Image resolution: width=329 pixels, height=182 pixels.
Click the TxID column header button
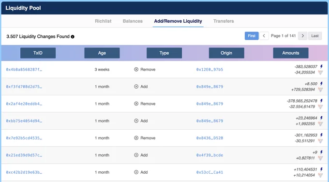pyautogui.click(x=38, y=53)
